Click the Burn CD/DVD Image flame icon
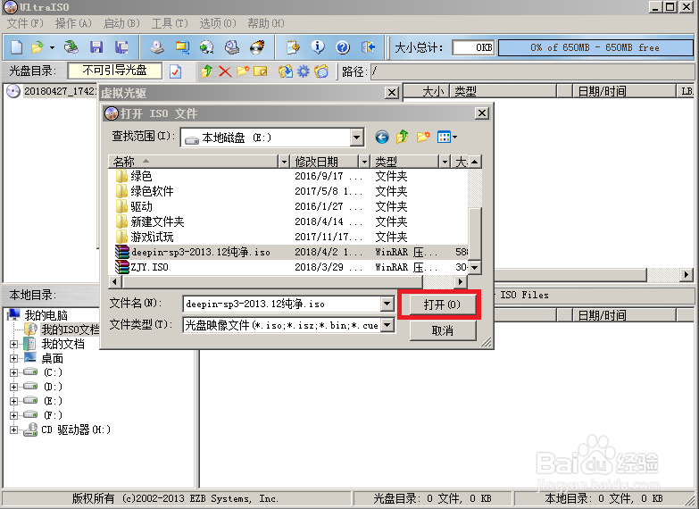This screenshot has height=509, width=699. pos(257,47)
